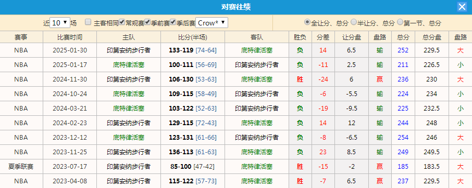Toggle the 主客相同 checkbox
This screenshot has width=472, height=188.
(88, 22)
